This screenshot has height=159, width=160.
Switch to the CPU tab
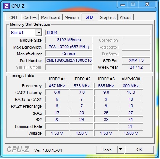pyautogui.click(x=13, y=17)
